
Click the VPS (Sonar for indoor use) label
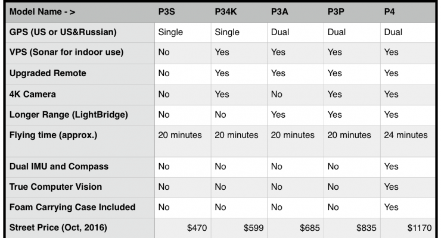click(x=66, y=52)
